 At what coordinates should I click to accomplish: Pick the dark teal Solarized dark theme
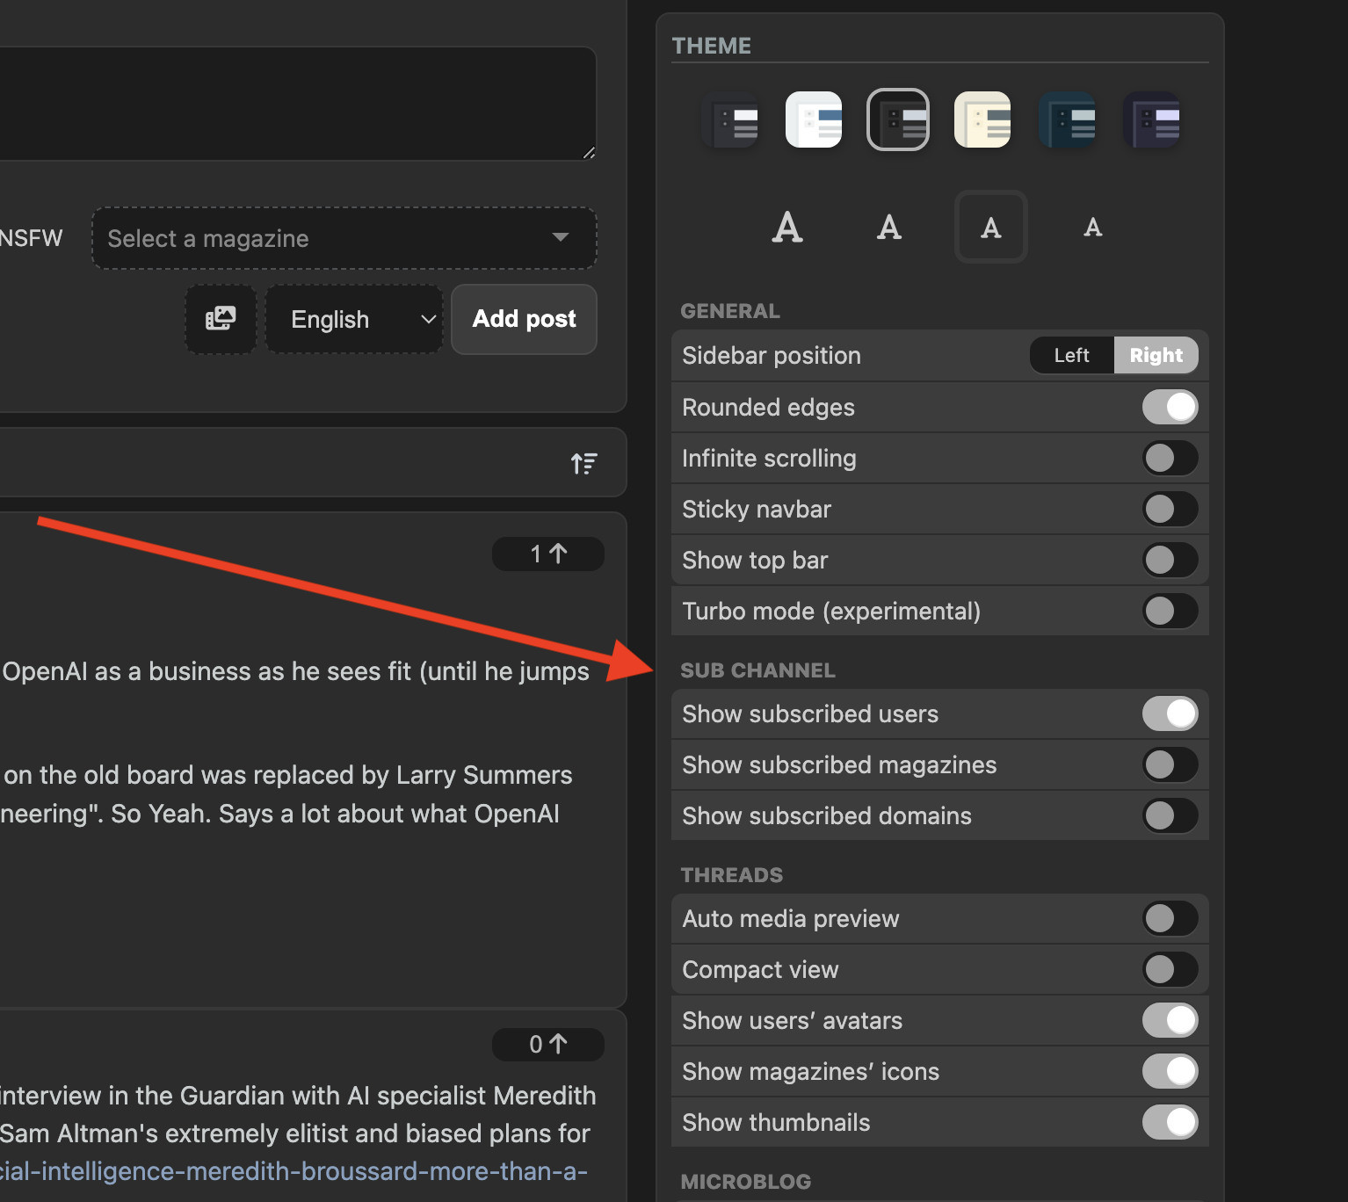(x=1067, y=119)
